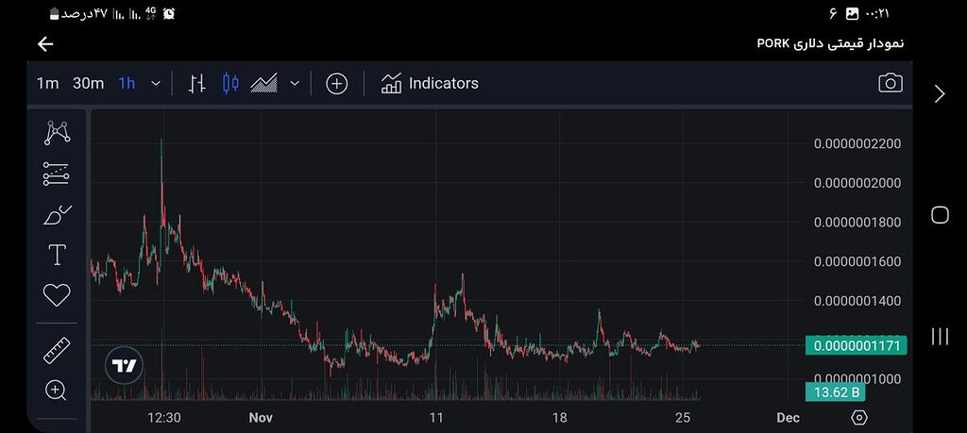The height and width of the screenshot is (433, 967).
Task: Expand the timeframe dropdown arrow
Action: coord(156,83)
